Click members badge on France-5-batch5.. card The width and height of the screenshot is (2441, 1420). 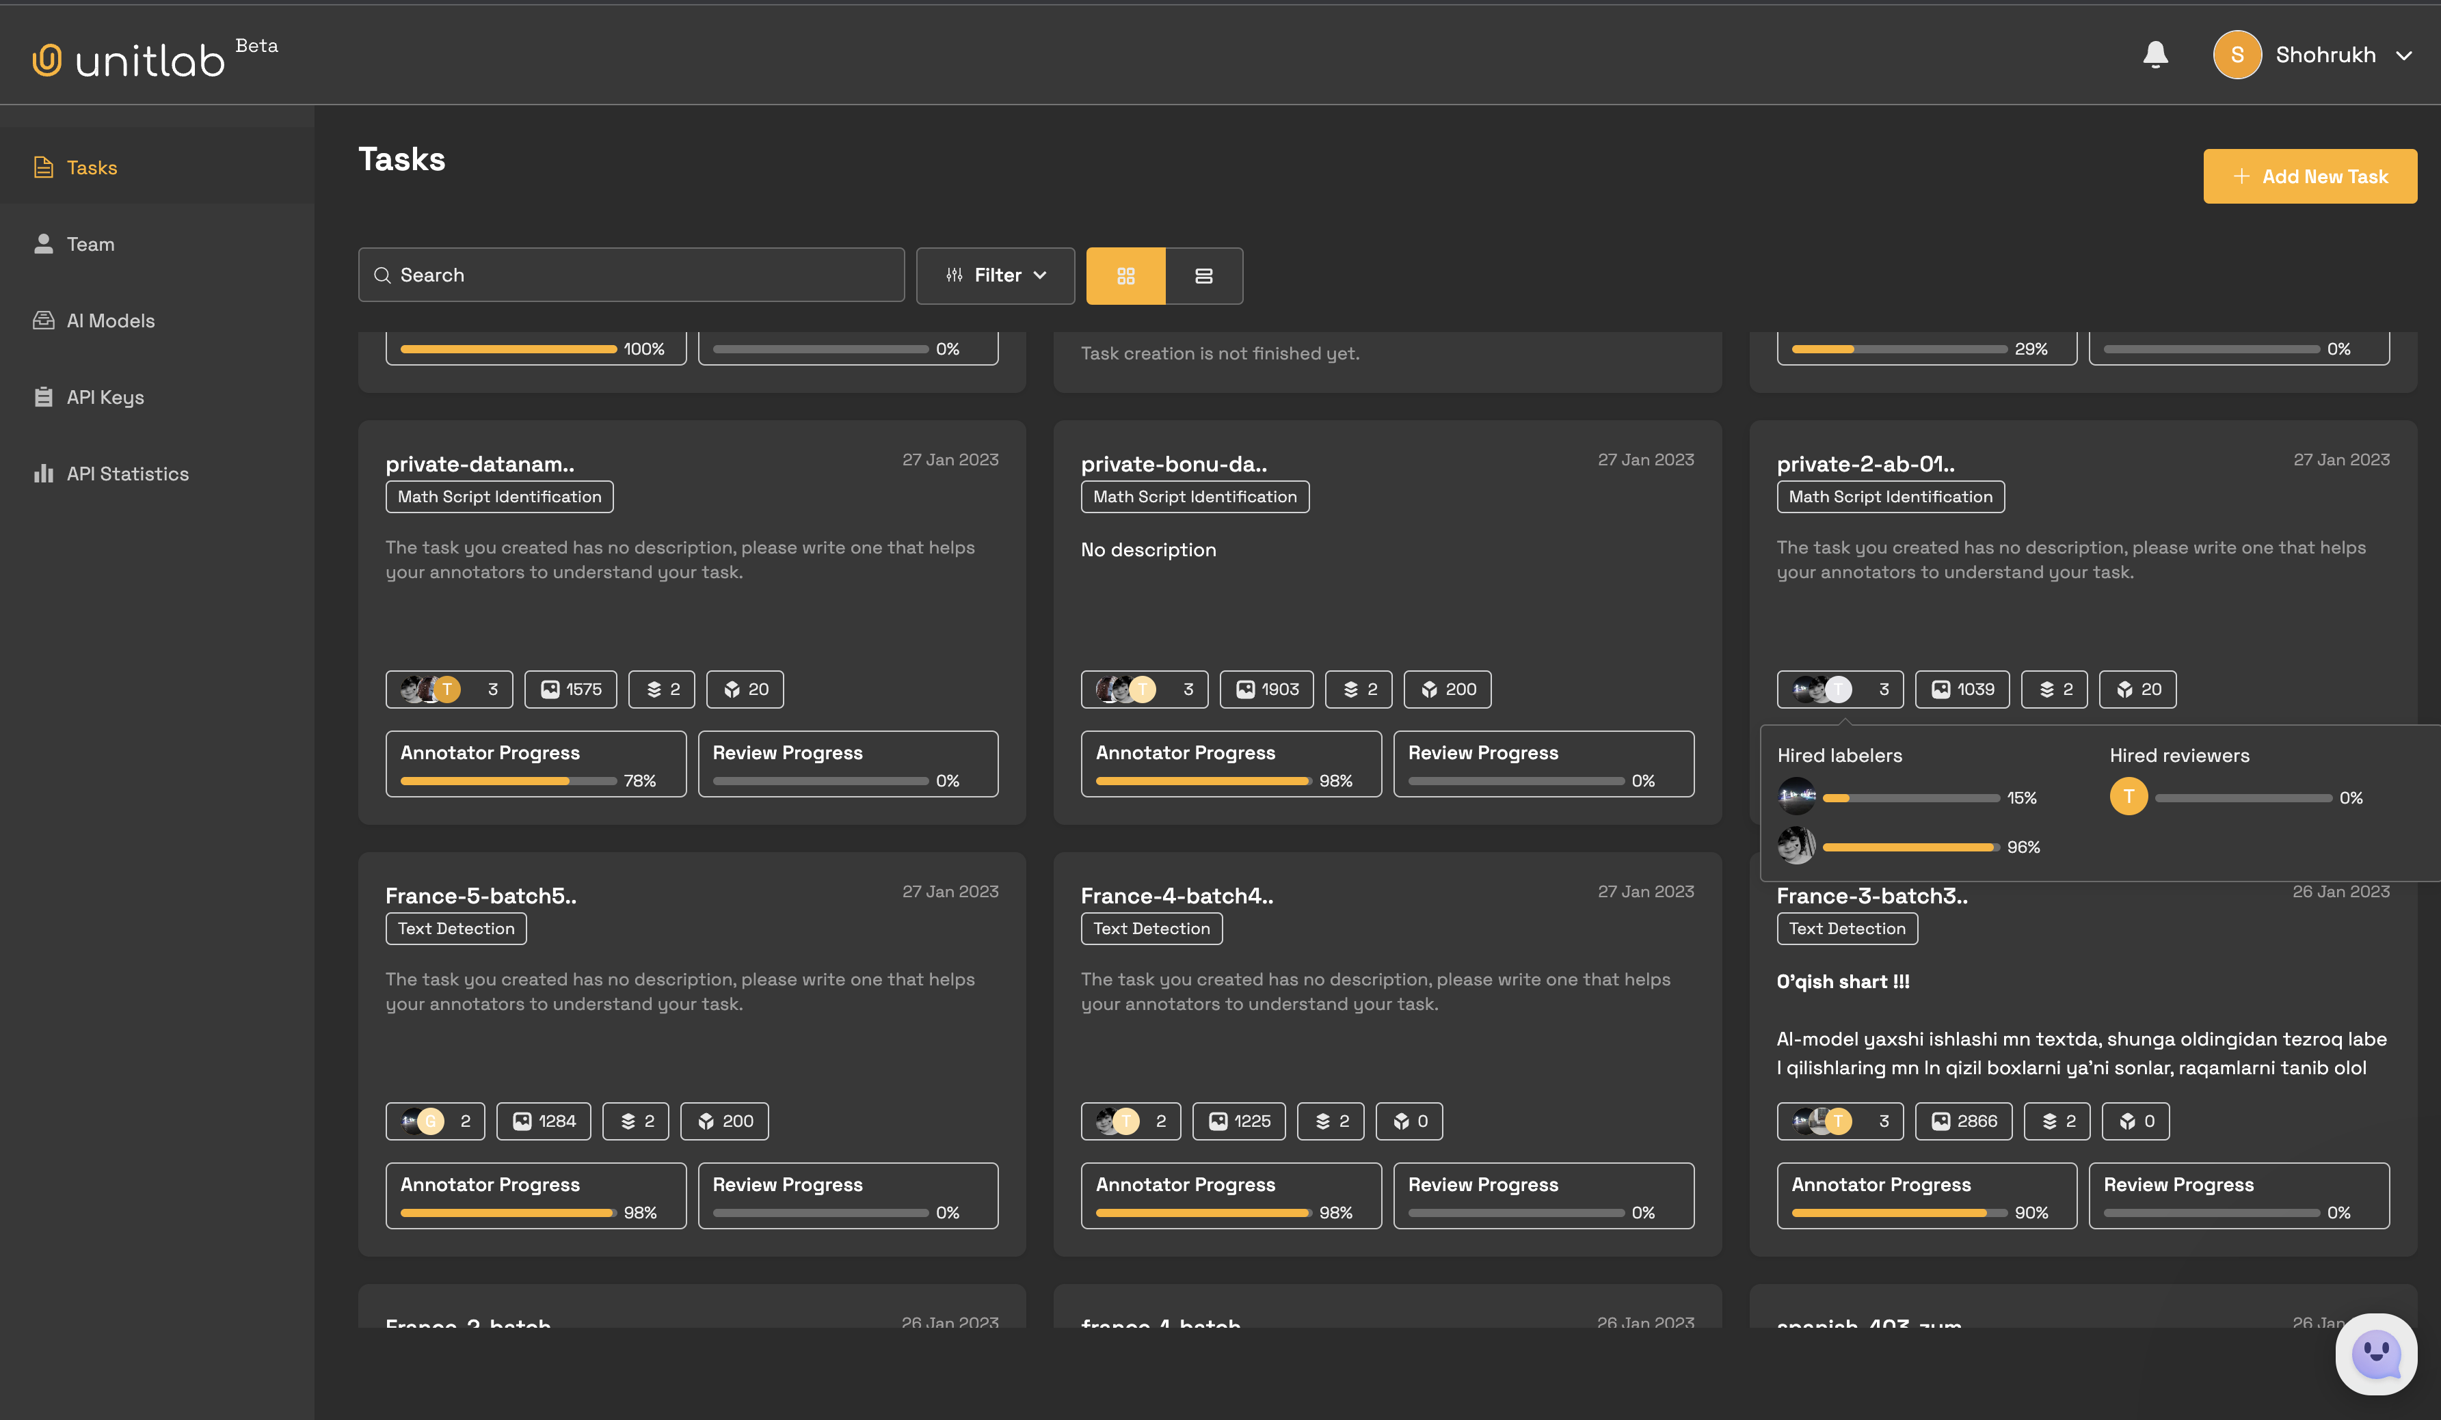pos(435,1121)
